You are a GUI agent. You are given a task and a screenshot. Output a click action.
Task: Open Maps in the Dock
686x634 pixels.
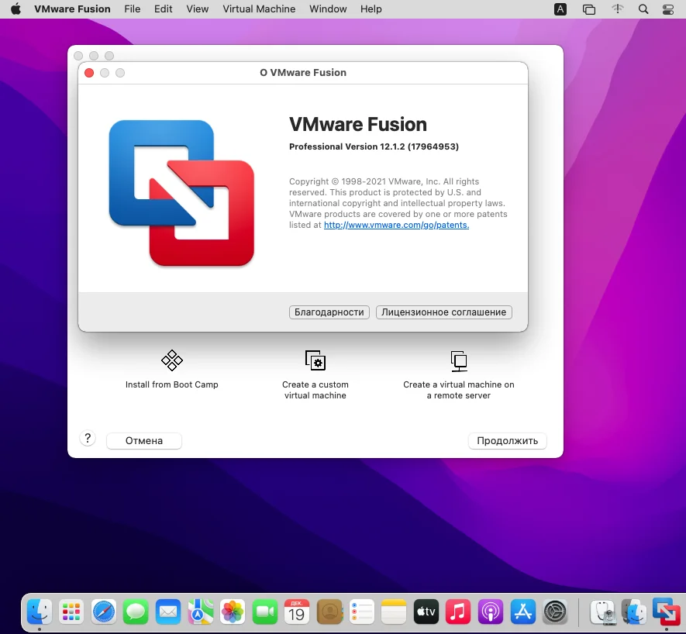(x=201, y=612)
